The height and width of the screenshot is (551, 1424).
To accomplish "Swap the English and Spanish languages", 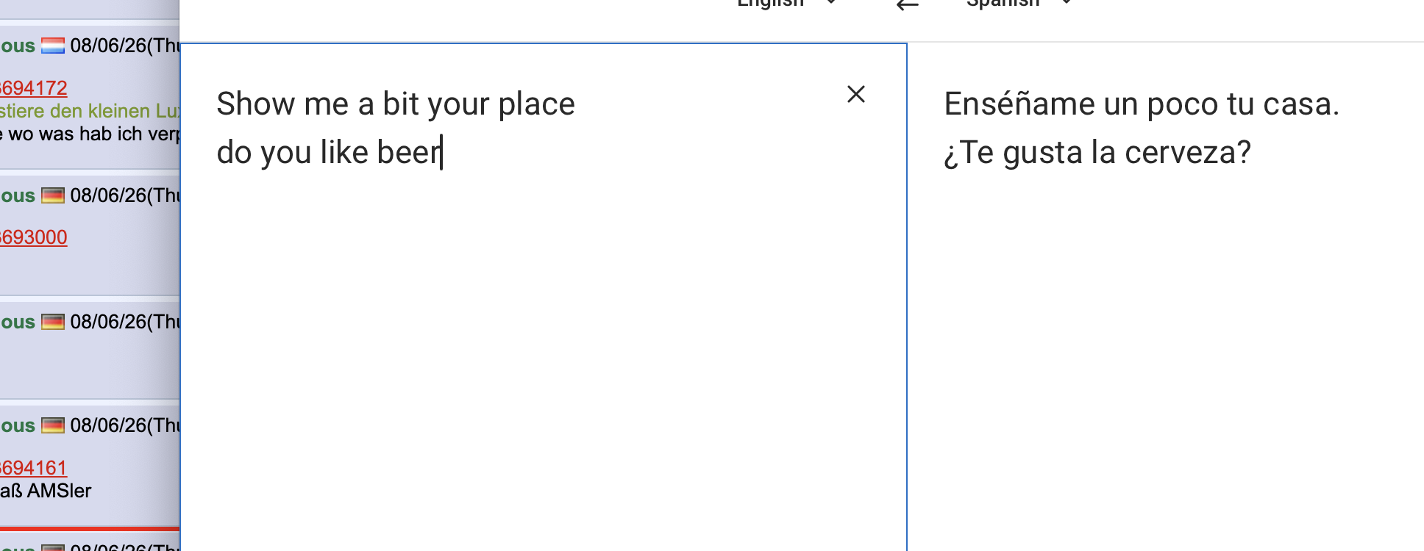I will [x=908, y=4].
